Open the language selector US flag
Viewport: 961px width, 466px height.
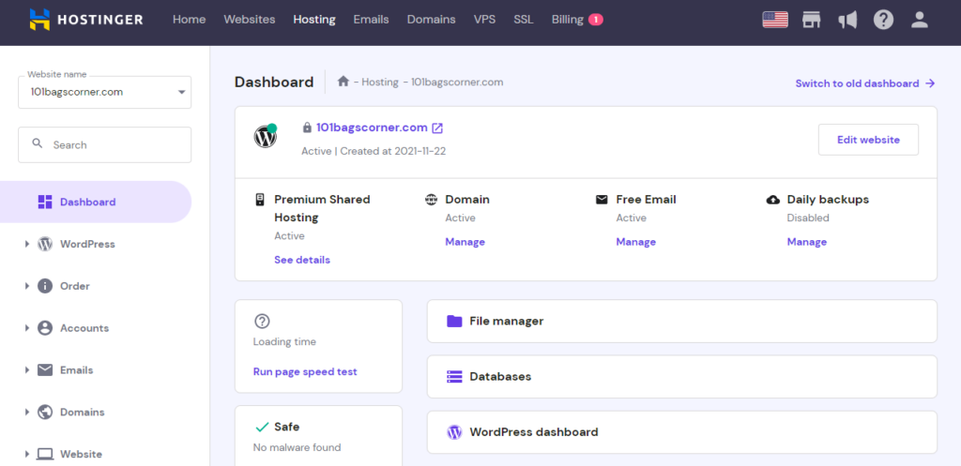775,20
